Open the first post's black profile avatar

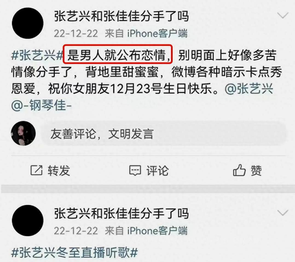pos(28,23)
